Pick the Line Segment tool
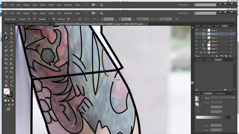The image size is (239, 134). pyautogui.click(x=6, y=42)
